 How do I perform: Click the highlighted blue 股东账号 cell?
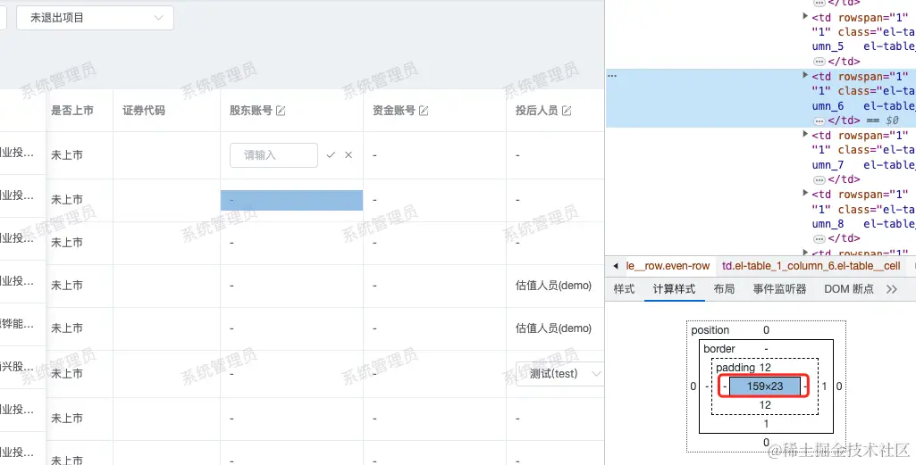[291, 200]
